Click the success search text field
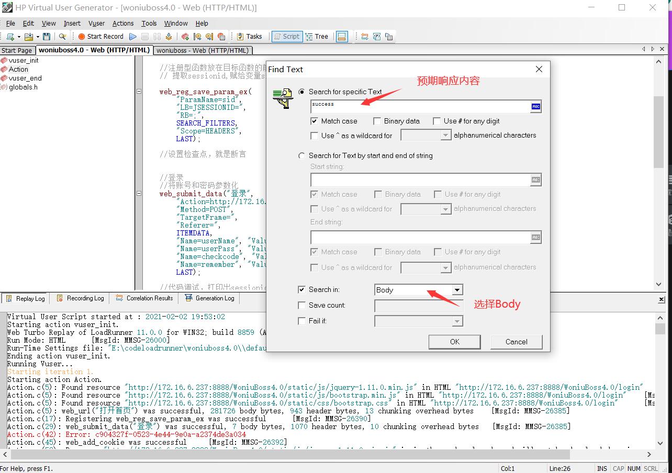 (x=420, y=106)
